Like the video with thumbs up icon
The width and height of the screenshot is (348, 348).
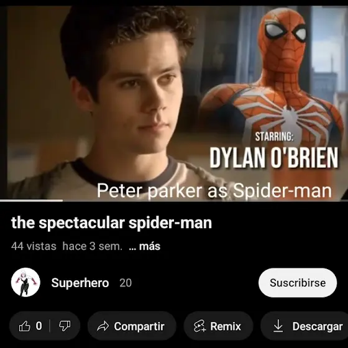click(x=24, y=326)
